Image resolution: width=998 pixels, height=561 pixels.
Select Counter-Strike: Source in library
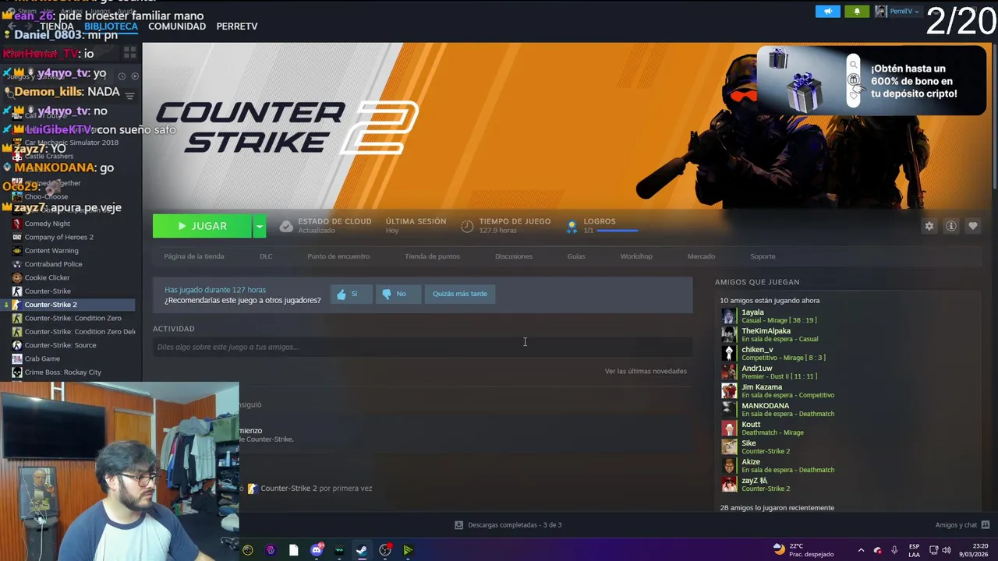60,345
